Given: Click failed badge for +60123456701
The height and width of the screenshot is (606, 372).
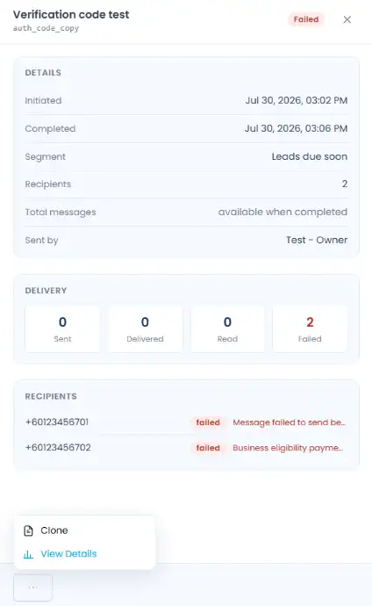Looking at the screenshot, I should click(208, 422).
